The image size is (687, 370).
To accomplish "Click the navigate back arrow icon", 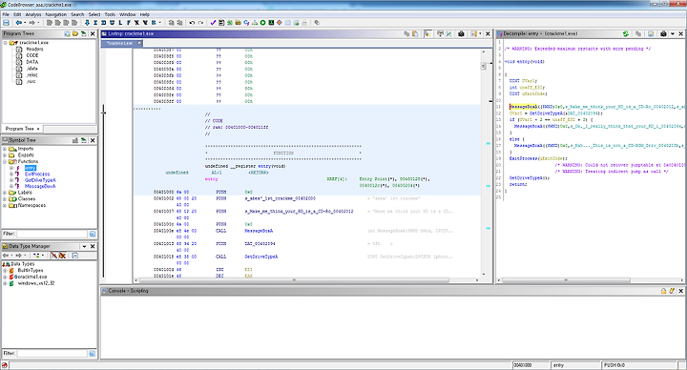I will coord(18,23).
